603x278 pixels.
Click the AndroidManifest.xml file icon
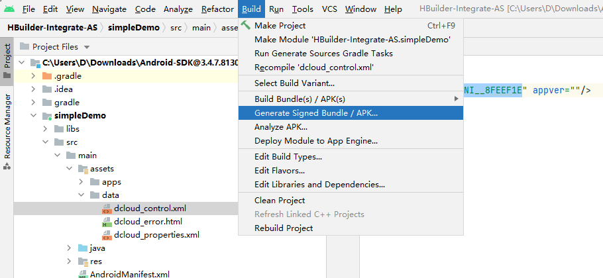coord(83,274)
